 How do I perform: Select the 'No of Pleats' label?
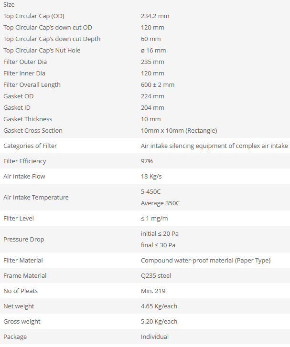point(21,291)
